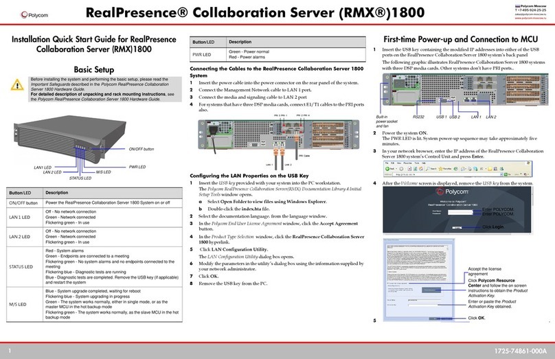Click 'Flickering blue - System upgrading in progress'
The width and height of the screenshot is (555, 359).
click(87, 297)
